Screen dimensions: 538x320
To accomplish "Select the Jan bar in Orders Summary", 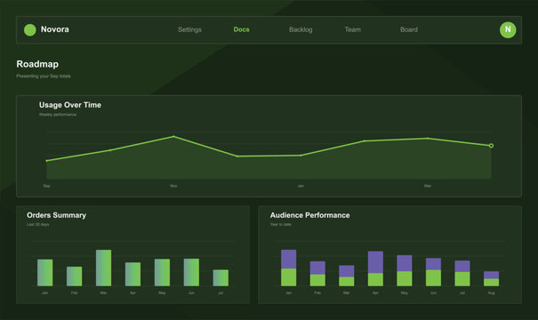I will point(45,273).
